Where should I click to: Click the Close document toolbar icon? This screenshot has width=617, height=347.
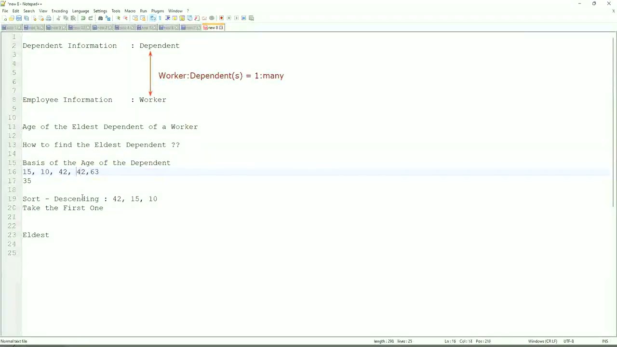tap(35, 18)
